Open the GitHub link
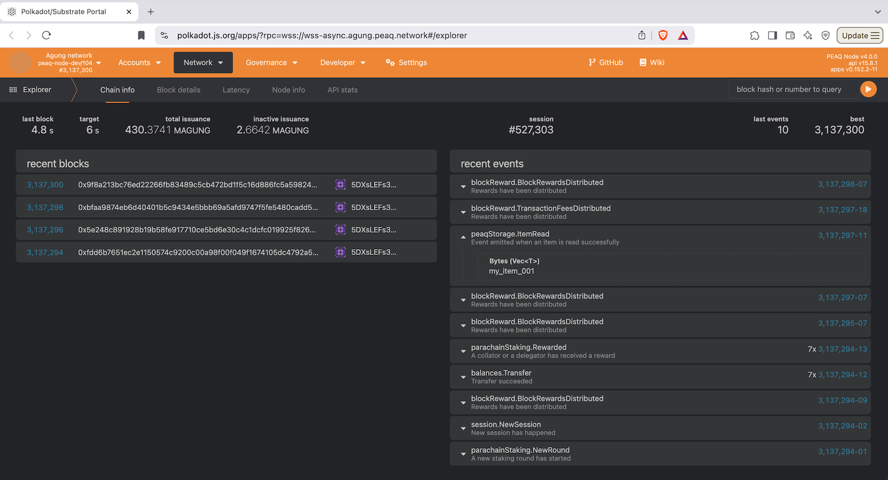This screenshot has width=888, height=480. (x=606, y=62)
